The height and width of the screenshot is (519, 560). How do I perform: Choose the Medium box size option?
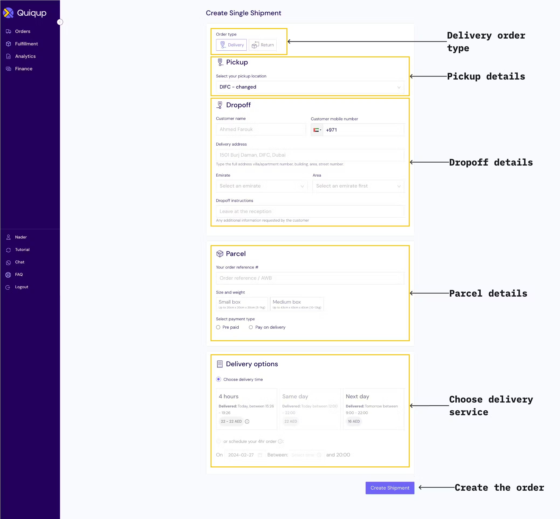click(x=297, y=304)
